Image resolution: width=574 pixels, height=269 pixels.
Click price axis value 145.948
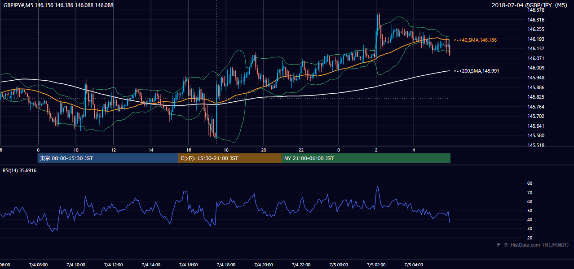coord(536,78)
